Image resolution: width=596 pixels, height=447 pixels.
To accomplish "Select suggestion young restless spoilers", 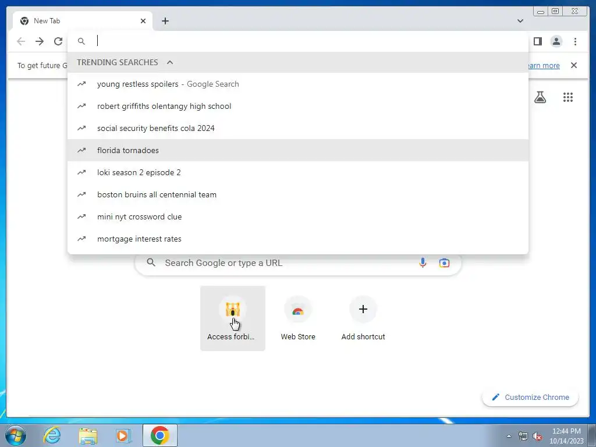I will coord(297,84).
